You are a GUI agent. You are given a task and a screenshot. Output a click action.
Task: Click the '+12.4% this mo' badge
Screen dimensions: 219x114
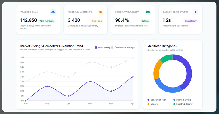pos(47,21)
